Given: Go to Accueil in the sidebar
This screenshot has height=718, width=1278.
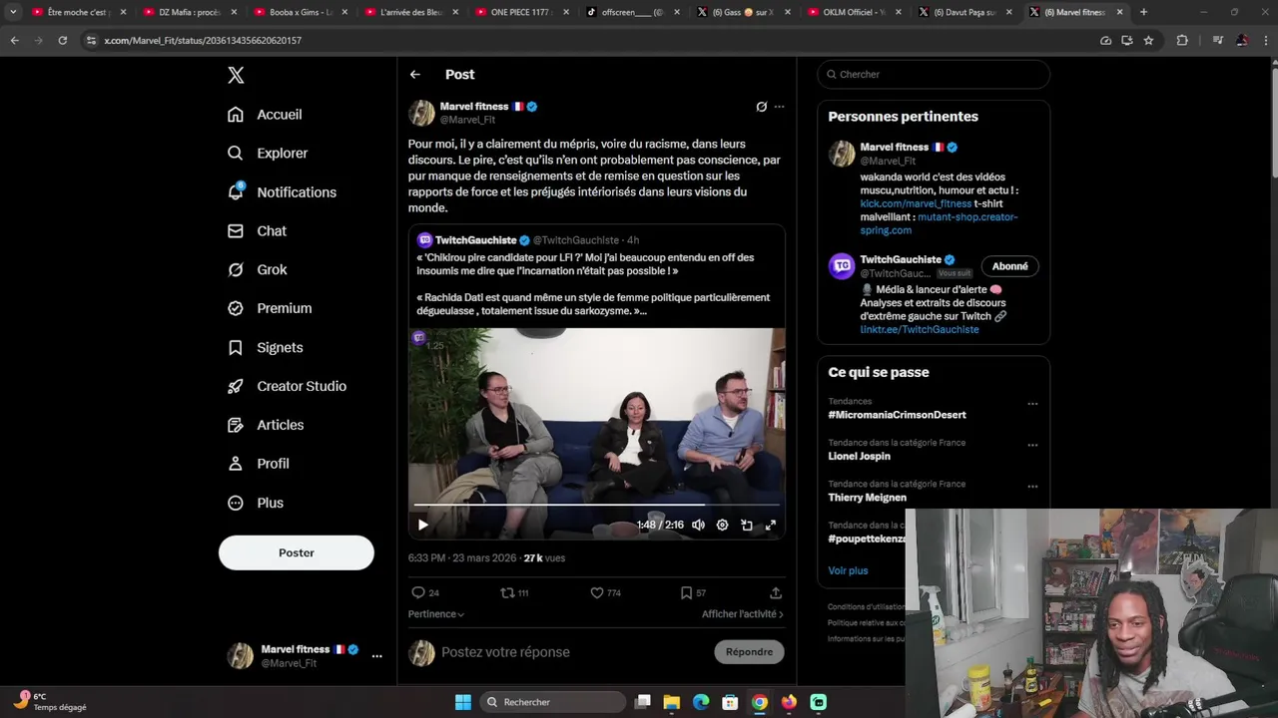Looking at the screenshot, I should click(x=265, y=115).
